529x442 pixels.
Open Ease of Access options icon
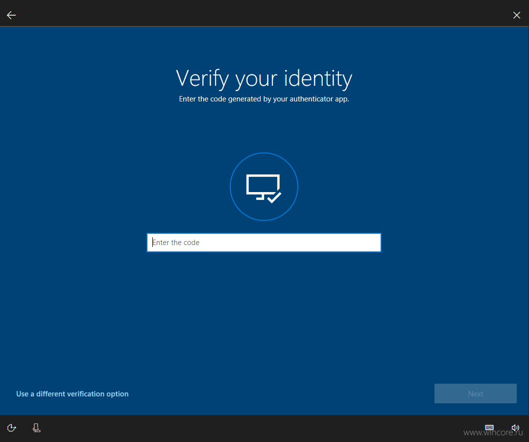click(11, 428)
